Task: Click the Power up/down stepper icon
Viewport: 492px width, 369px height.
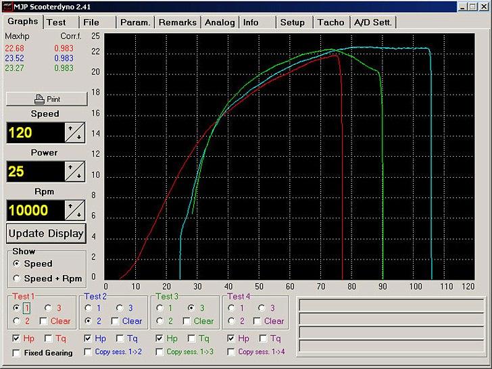Action: (74, 171)
